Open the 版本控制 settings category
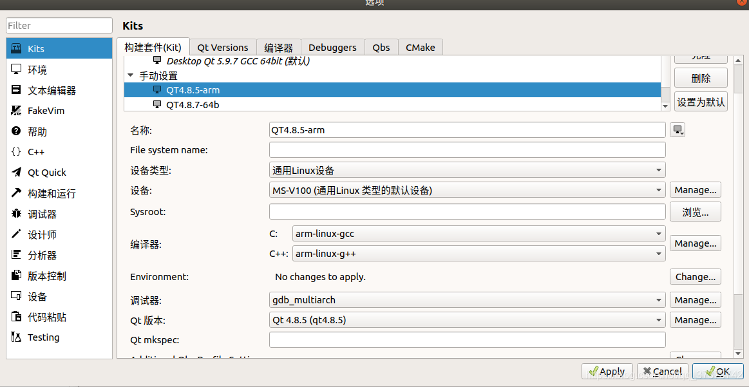Viewport: 749px width, 387px height. point(59,276)
